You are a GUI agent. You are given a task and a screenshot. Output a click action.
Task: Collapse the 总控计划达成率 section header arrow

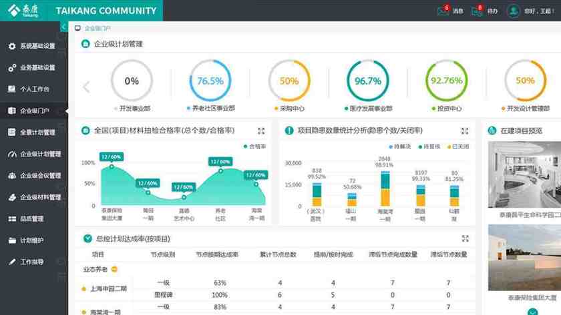[x=87, y=238]
